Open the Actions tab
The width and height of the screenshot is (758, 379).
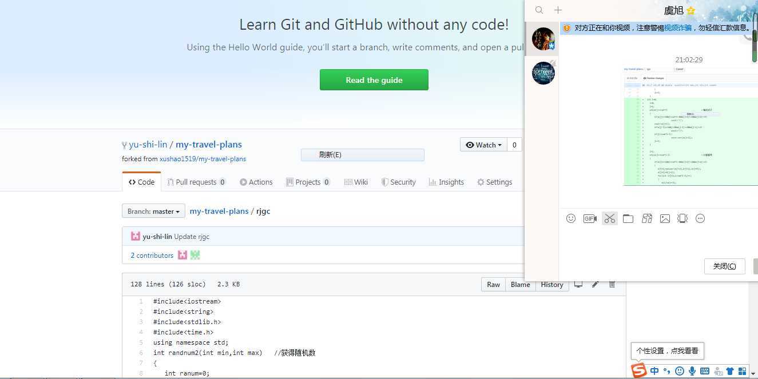256,182
